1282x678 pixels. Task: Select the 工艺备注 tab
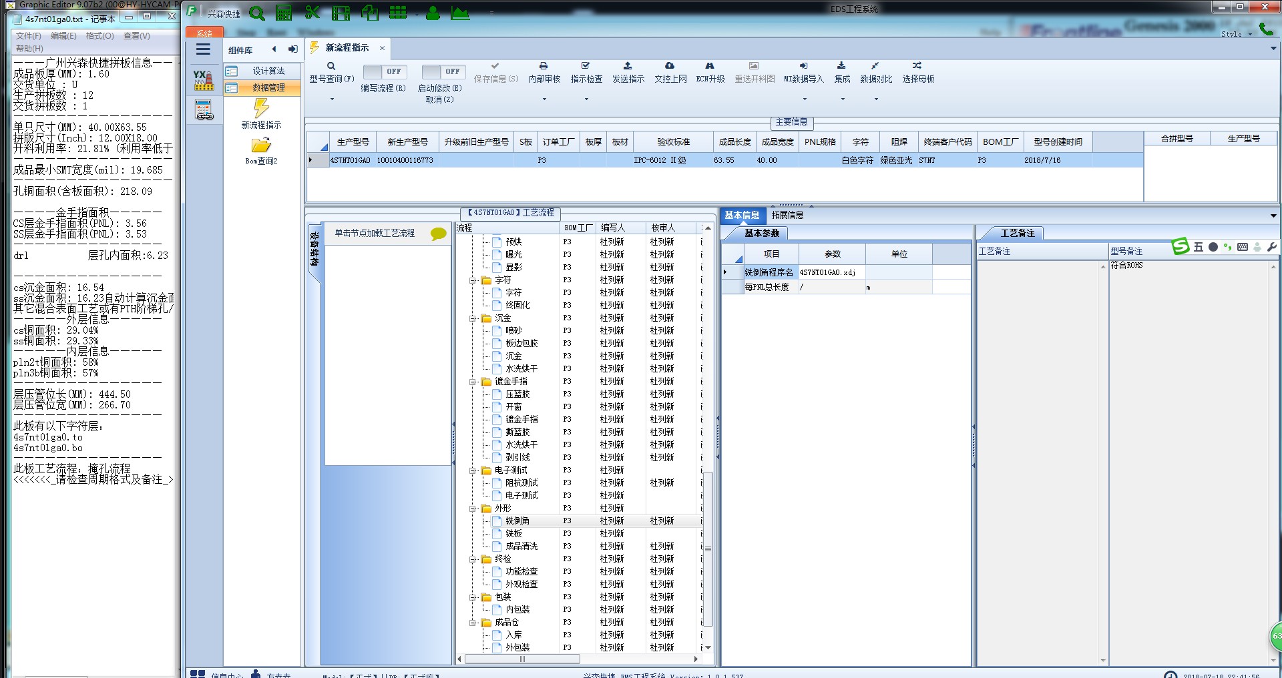point(1018,233)
